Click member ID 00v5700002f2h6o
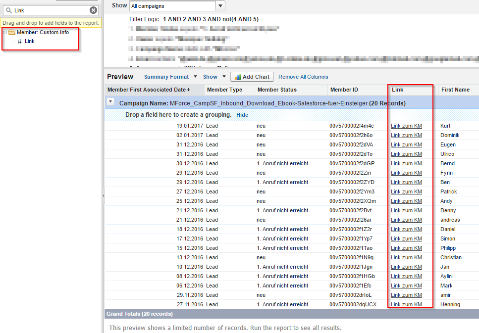This screenshot has height=333, width=479. coord(351,135)
